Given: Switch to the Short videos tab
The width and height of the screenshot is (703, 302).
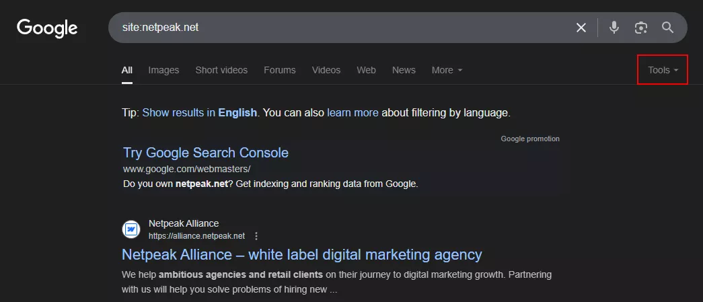Looking at the screenshot, I should pyautogui.click(x=221, y=71).
